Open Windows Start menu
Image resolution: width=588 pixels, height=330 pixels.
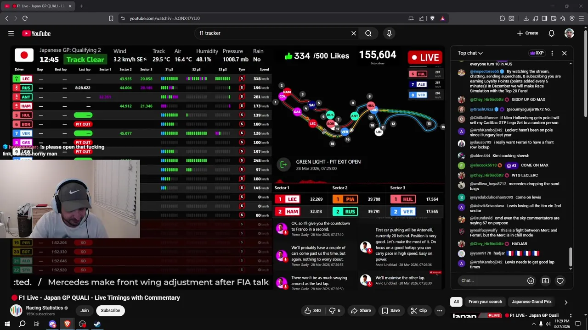pyautogui.click(x=7, y=324)
